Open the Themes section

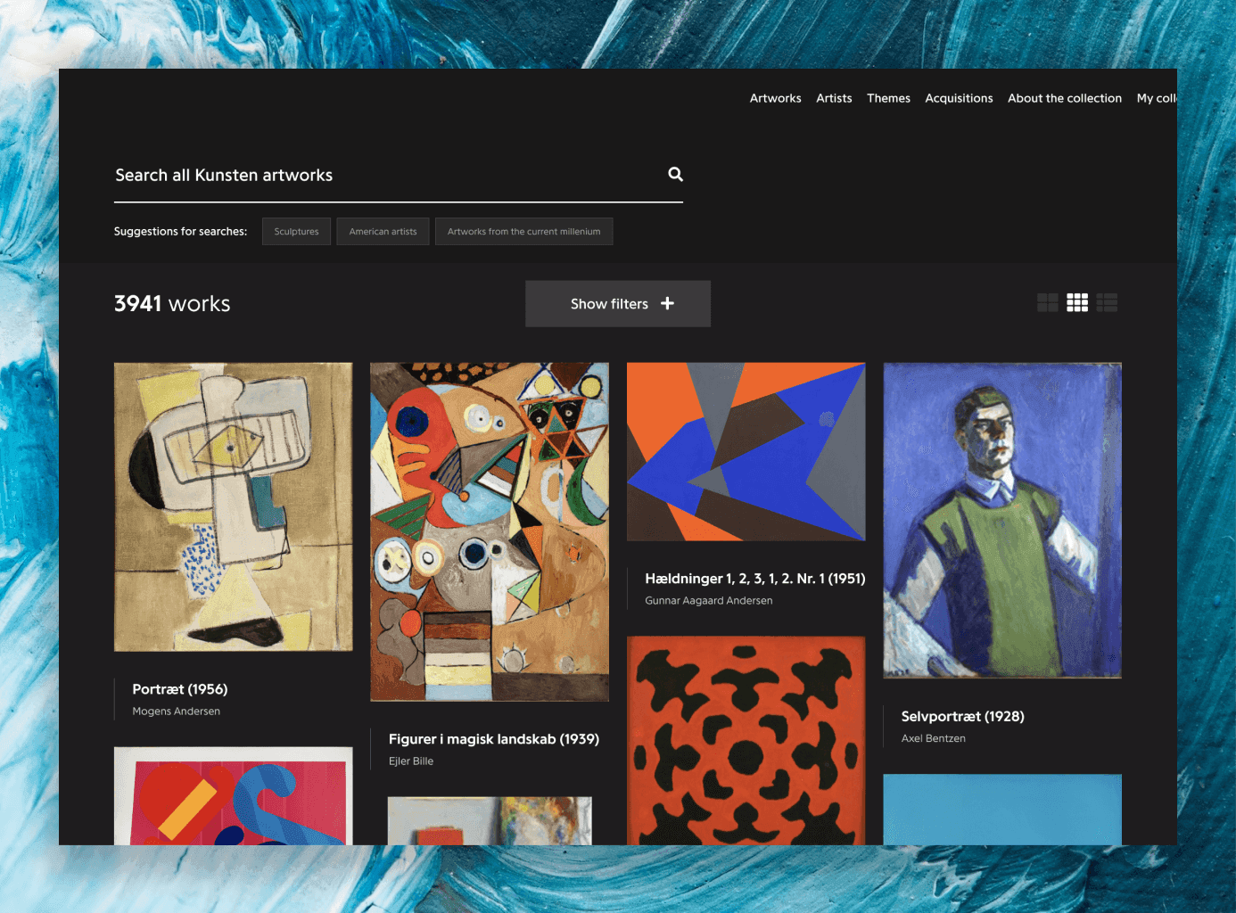tap(888, 98)
